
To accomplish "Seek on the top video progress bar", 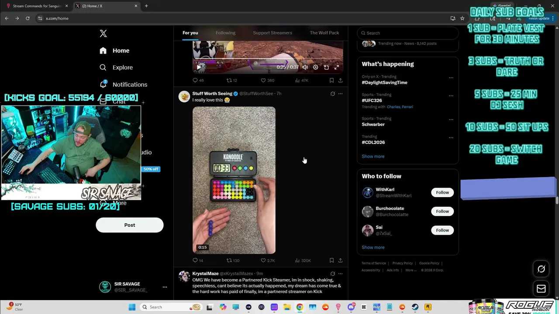I will tap(268, 58).
